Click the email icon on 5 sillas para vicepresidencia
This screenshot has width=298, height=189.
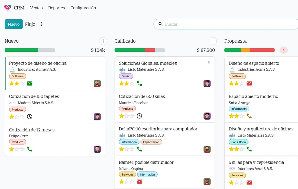(249, 183)
